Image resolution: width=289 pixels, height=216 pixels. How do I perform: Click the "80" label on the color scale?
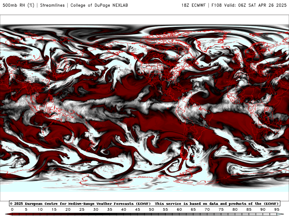pos(235,210)
